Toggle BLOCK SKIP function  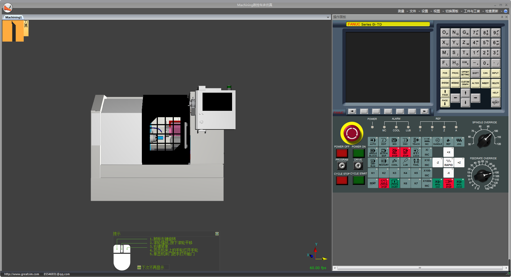(384, 152)
